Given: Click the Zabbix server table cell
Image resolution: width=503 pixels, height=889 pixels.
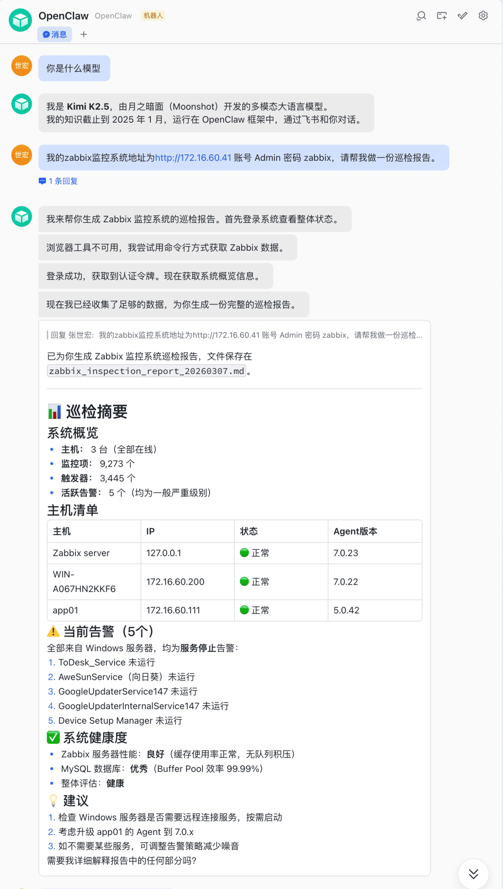Looking at the screenshot, I should click(94, 553).
